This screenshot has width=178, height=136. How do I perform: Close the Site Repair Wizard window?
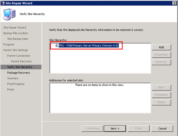point(174,3)
